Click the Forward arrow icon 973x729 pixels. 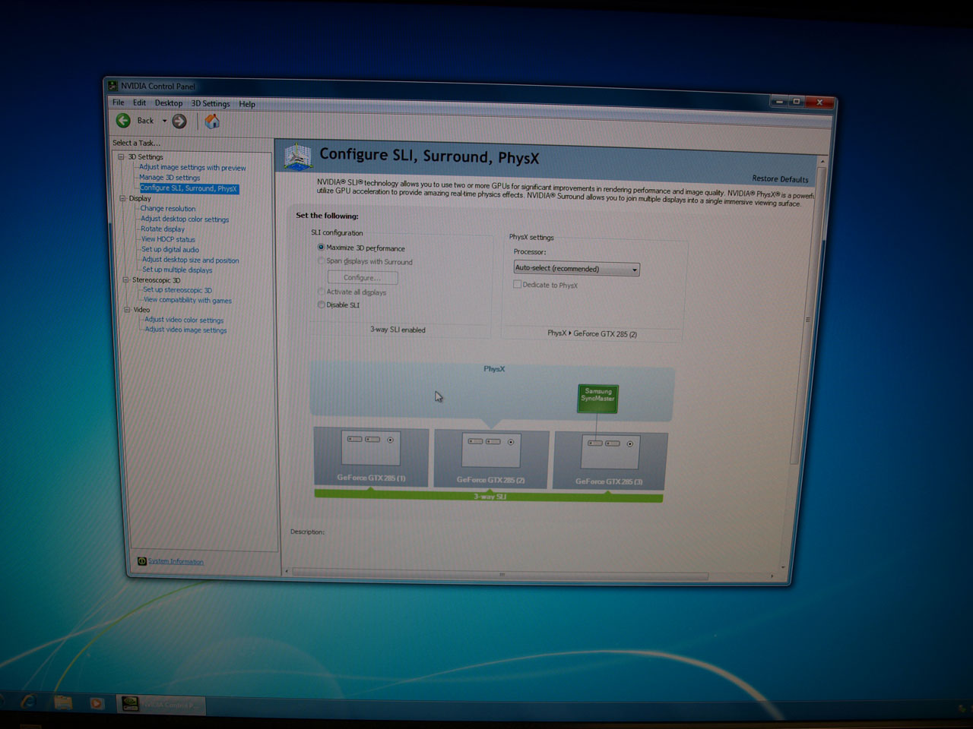point(179,121)
